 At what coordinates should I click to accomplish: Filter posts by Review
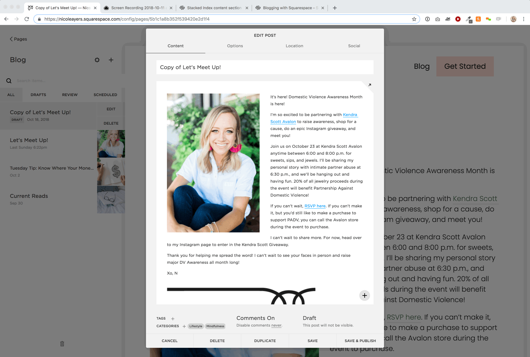tap(70, 95)
